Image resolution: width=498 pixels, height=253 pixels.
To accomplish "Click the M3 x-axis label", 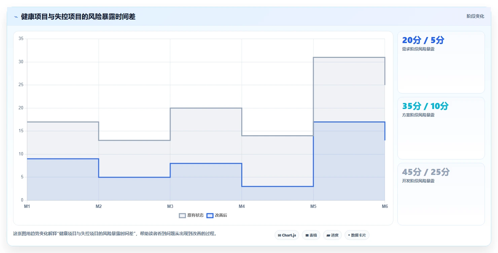I will 170,206.
